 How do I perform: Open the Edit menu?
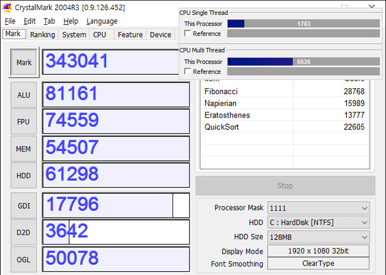tap(30, 21)
